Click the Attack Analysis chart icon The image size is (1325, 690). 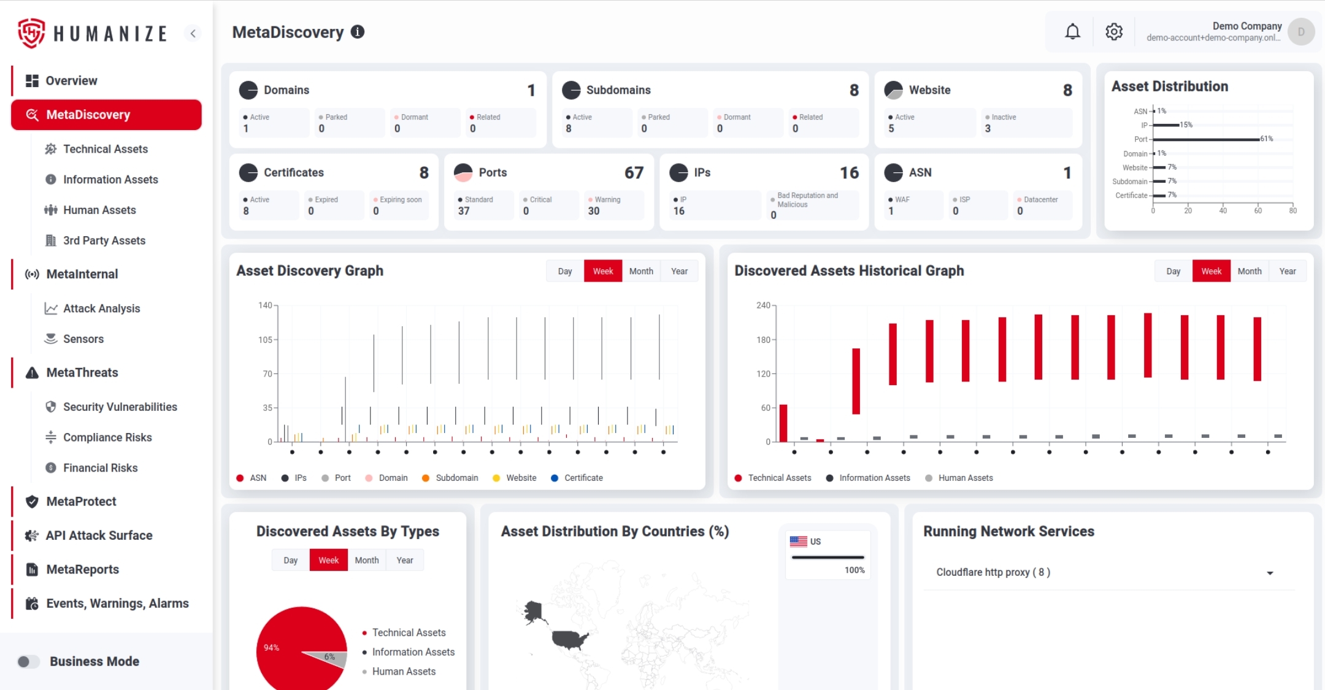pyautogui.click(x=51, y=309)
